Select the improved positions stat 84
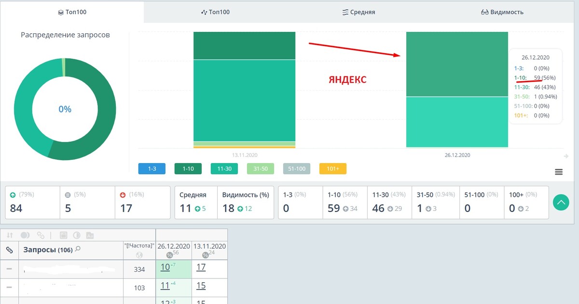Viewport: 579px width, 304px height. (33, 203)
